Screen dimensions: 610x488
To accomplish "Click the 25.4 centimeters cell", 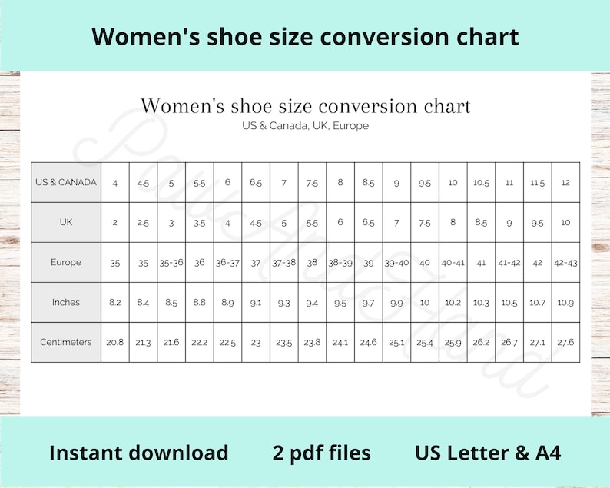I will click(425, 342).
